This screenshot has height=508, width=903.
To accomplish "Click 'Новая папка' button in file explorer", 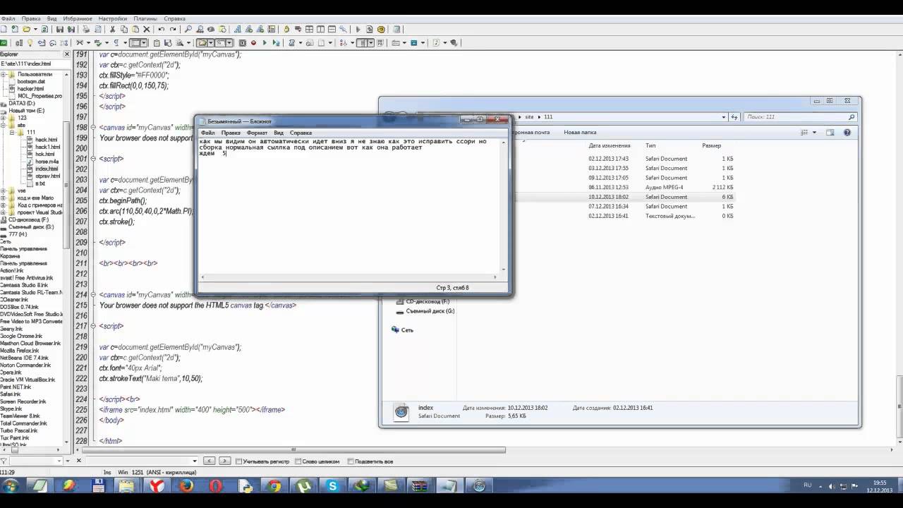I will 580,132.
